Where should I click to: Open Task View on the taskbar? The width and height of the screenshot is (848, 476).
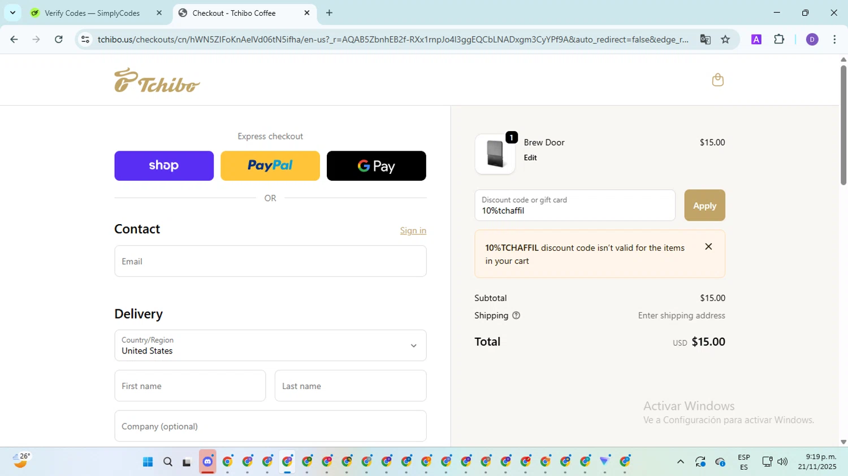(x=187, y=462)
